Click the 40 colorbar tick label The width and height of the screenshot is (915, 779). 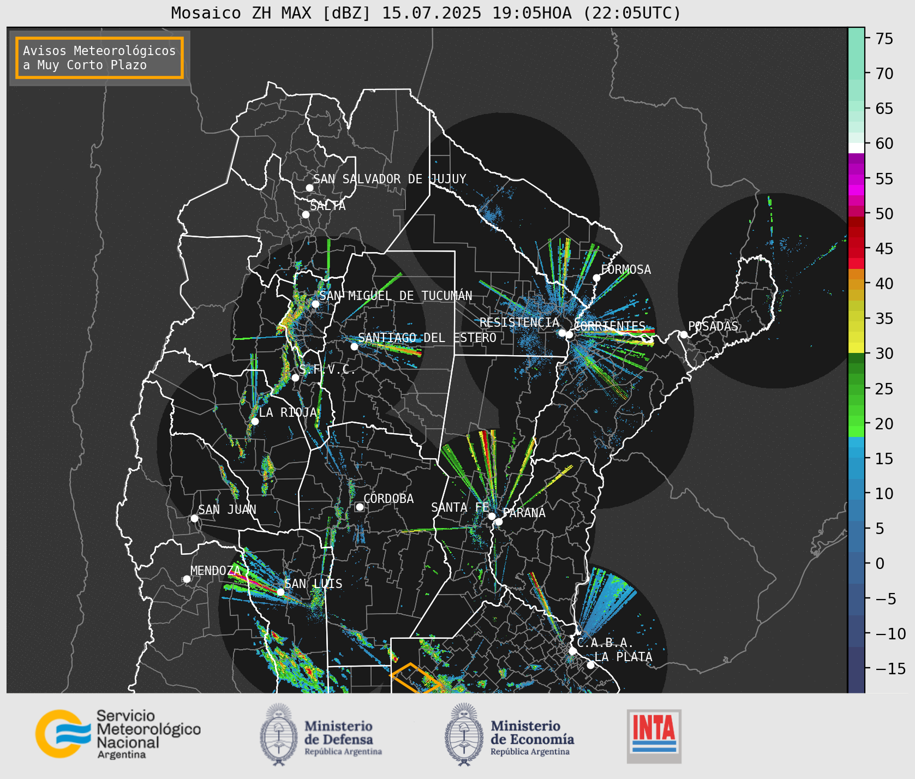[x=884, y=284]
